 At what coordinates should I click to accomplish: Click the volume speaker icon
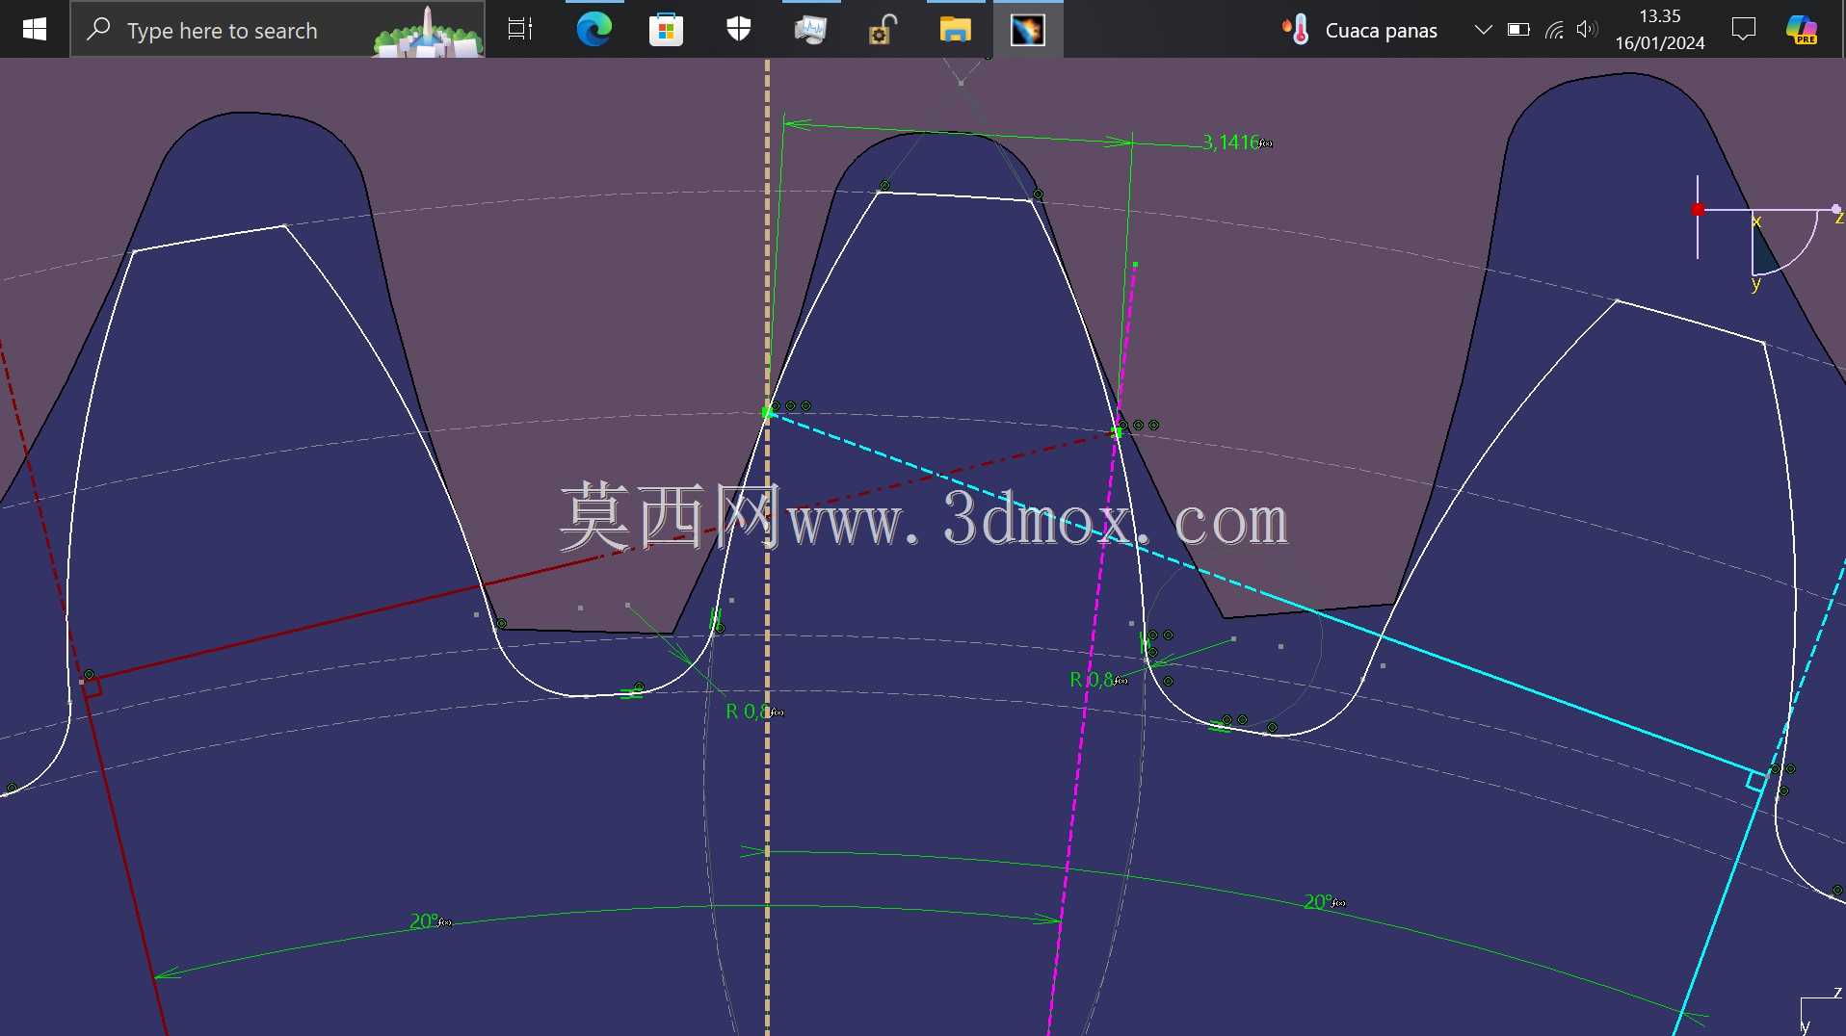click(1587, 29)
